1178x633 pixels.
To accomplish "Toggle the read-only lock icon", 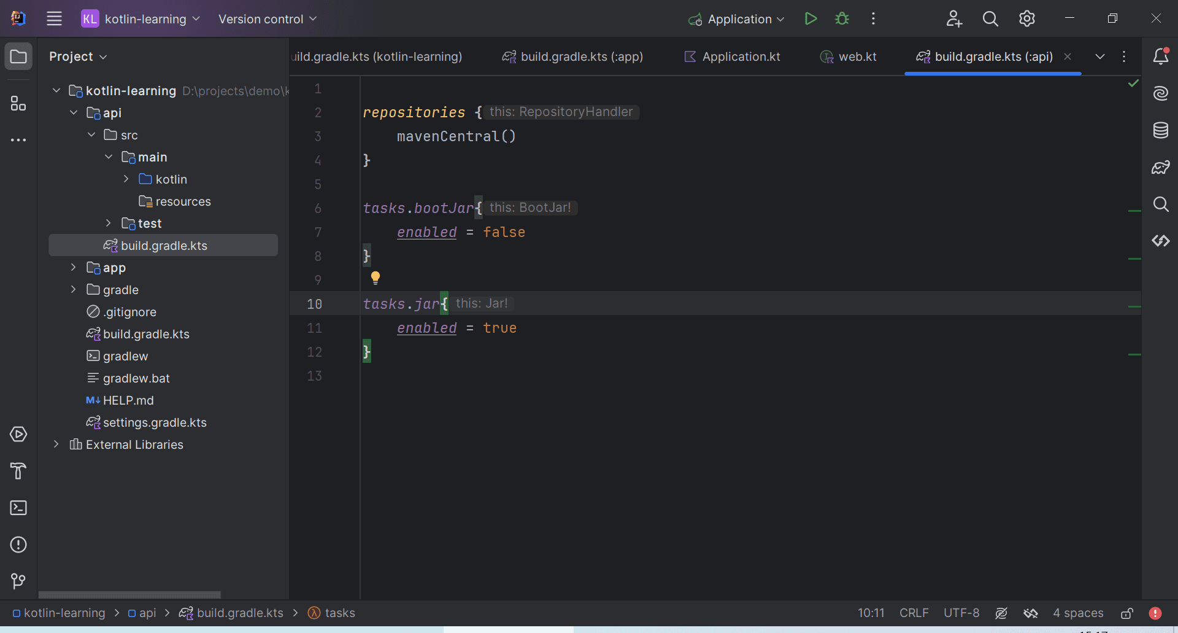I will click(x=1127, y=613).
